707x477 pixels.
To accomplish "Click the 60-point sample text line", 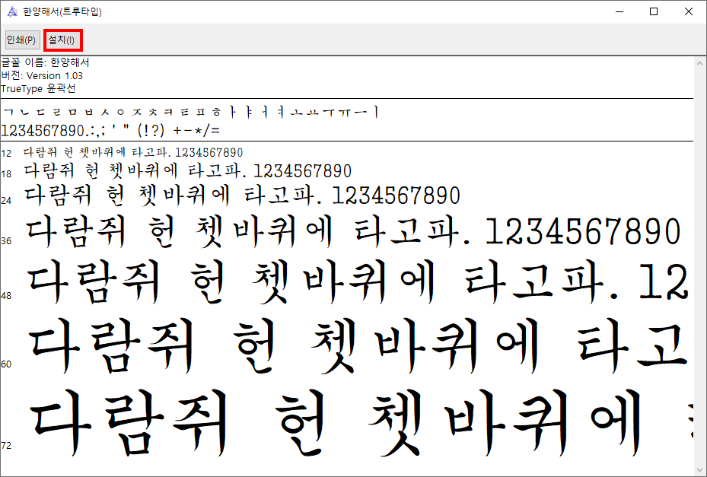I will pyautogui.click(x=358, y=346).
